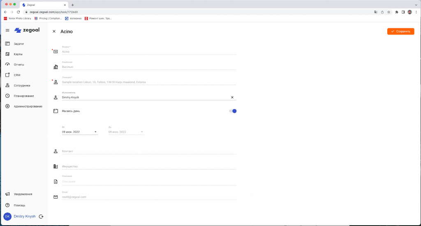
Task: Open the Исполнитель assignee field
Action: 144,97
